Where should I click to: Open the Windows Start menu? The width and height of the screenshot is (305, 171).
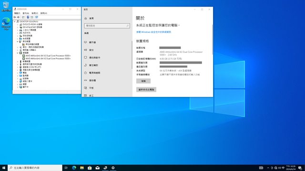coord(4,168)
